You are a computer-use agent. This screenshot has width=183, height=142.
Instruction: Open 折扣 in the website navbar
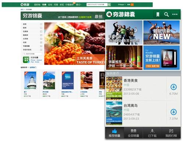point(62,5)
